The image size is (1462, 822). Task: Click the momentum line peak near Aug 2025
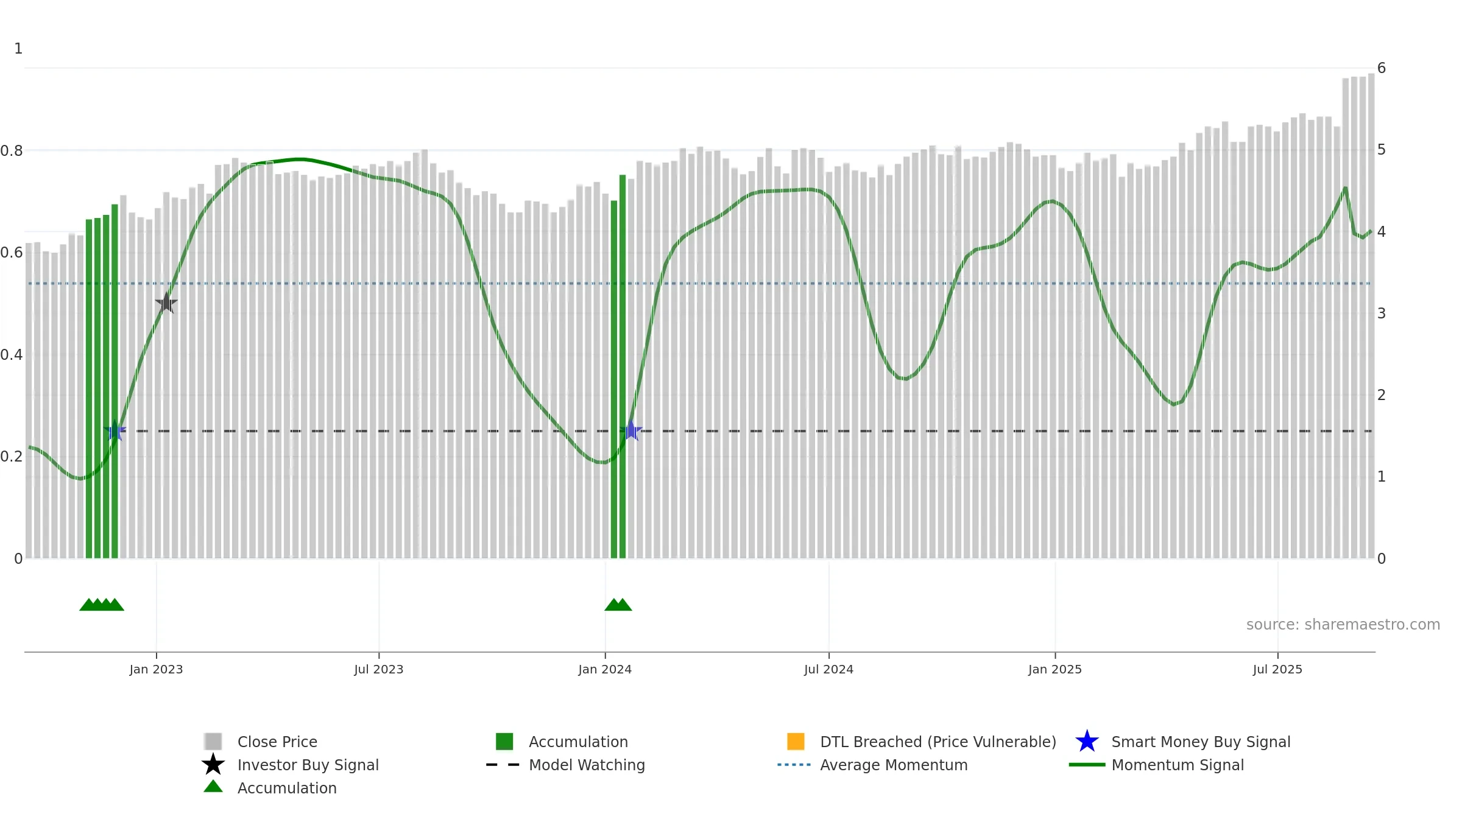point(1345,188)
